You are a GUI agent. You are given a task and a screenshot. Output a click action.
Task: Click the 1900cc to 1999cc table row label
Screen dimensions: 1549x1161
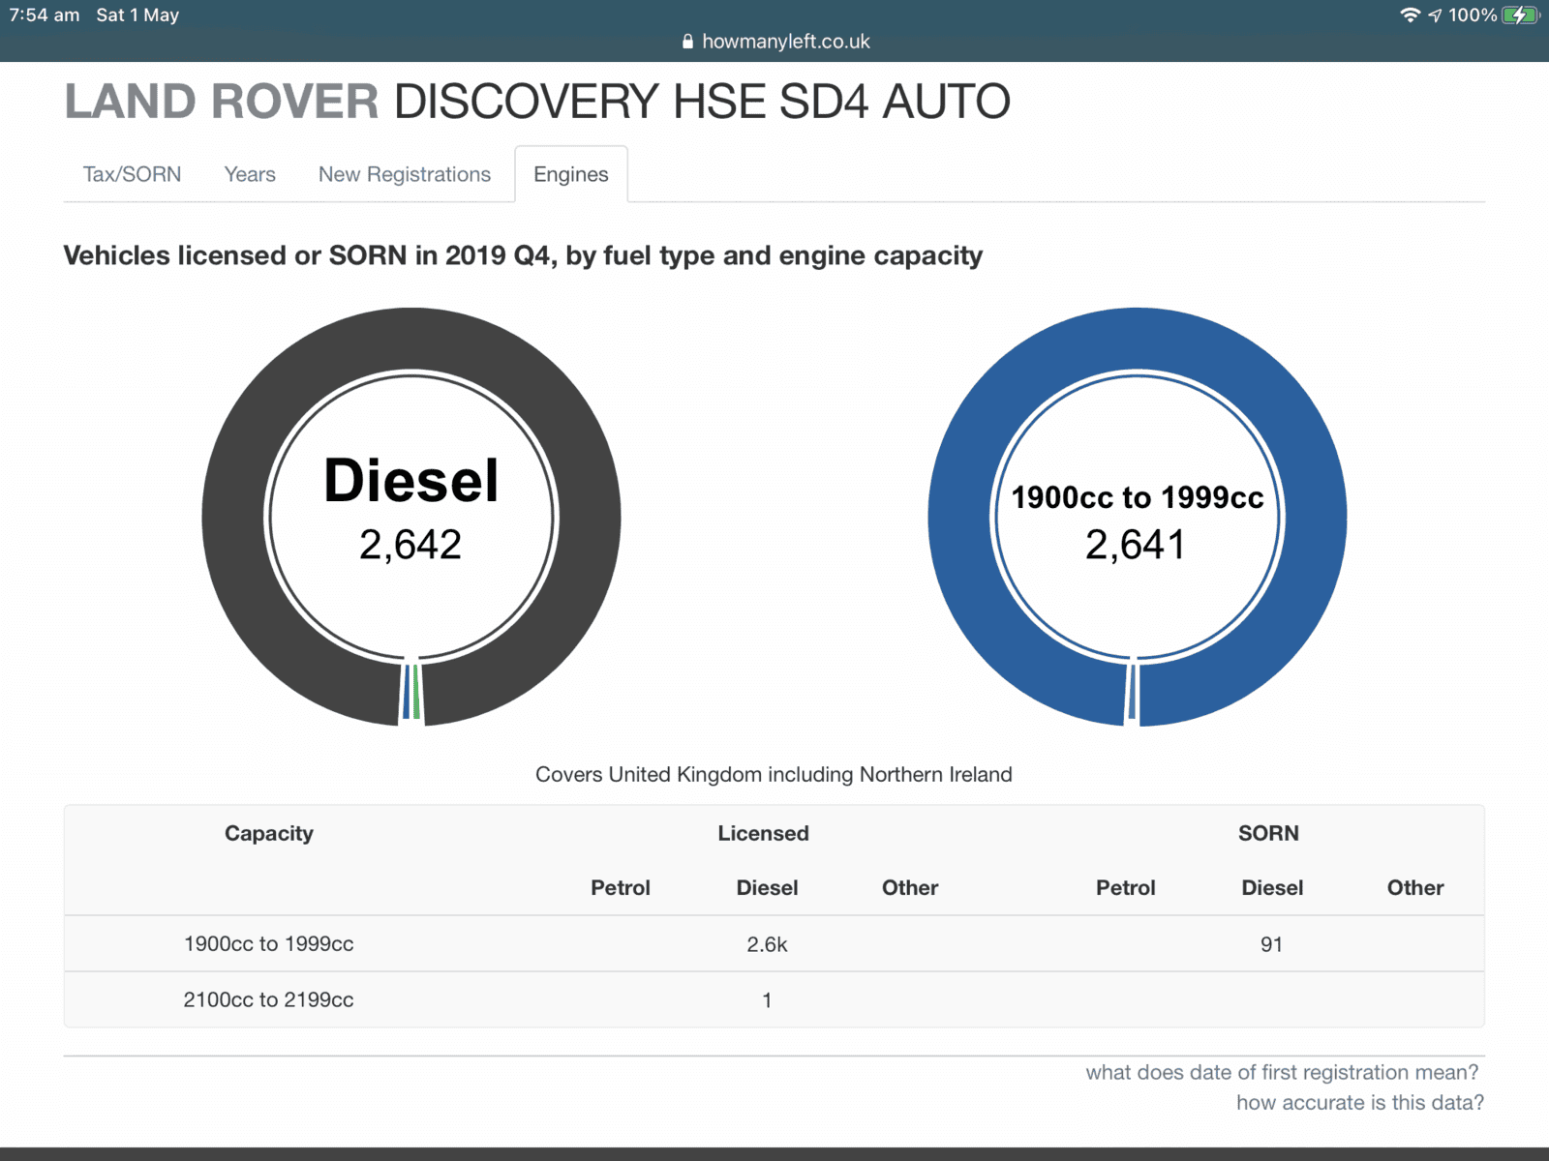pos(269,943)
